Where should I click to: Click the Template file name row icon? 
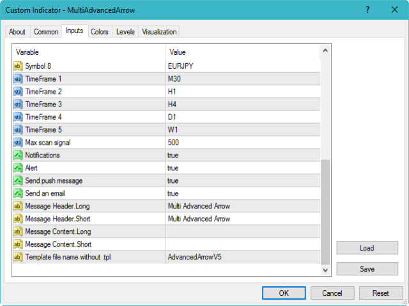pyautogui.click(x=18, y=257)
